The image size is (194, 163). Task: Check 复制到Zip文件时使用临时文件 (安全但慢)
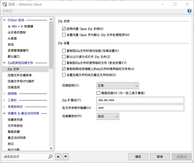[x=64, y=63]
